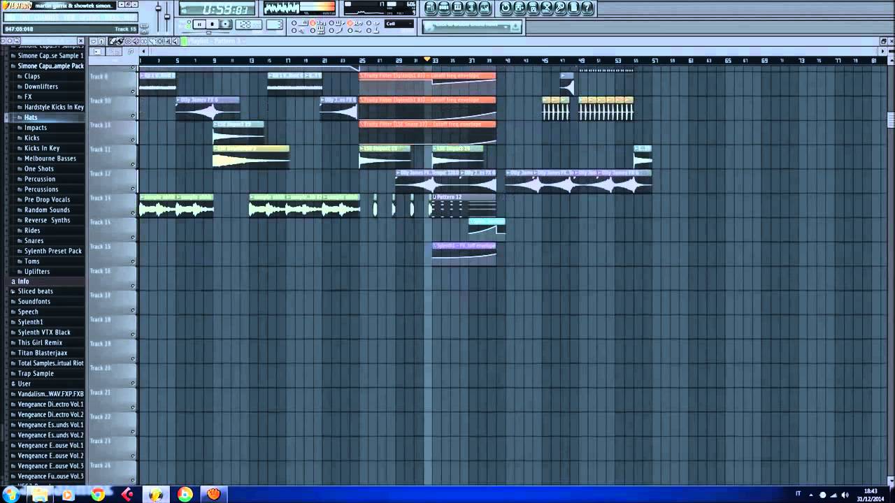Click the render/export audio shortcut icon
This screenshot has width=895, height=503.
point(533,8)
